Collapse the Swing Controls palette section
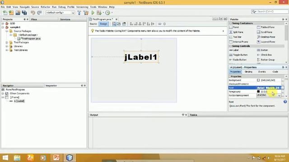 pyautogui.click(x=230, y=46)
